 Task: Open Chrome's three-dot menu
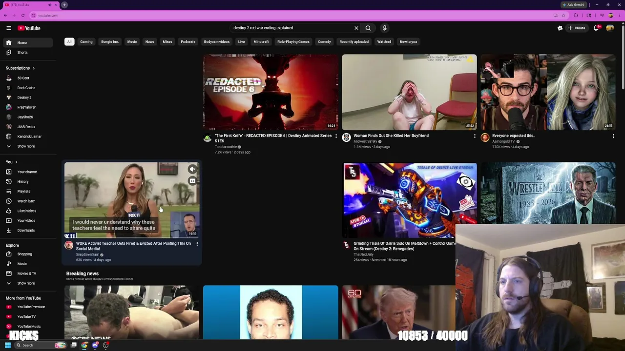[x=619, y=16]
